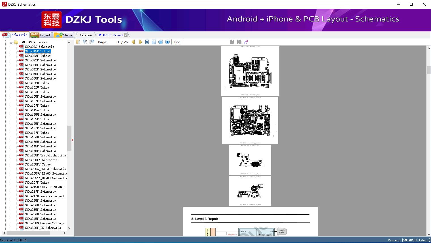This screenshot has width=431, height=243.
Task: Select SM-A015F Tshoot in the tree
Action: (38, 51)
